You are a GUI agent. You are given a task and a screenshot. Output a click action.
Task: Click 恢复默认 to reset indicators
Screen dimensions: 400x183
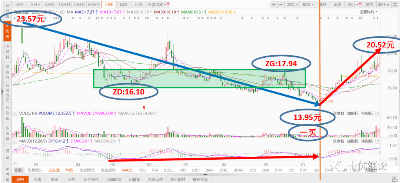[36, 170]
